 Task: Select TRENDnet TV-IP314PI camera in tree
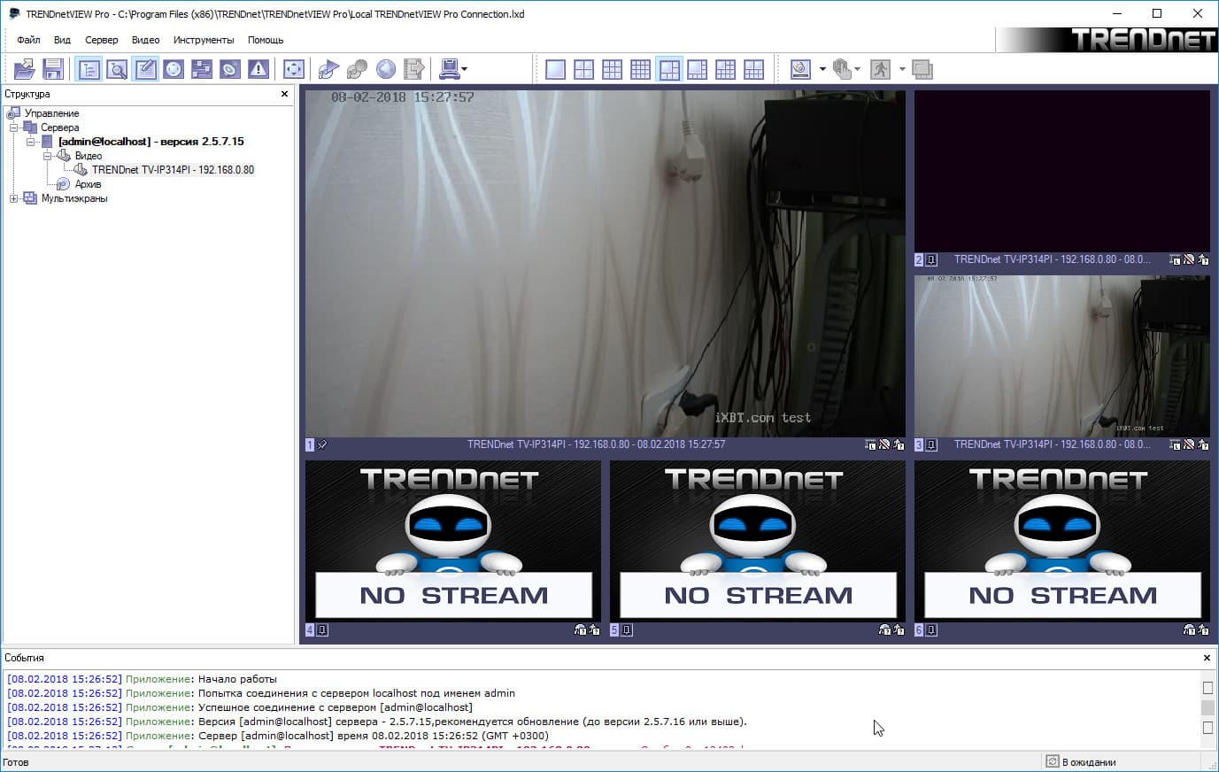point(173,170)
